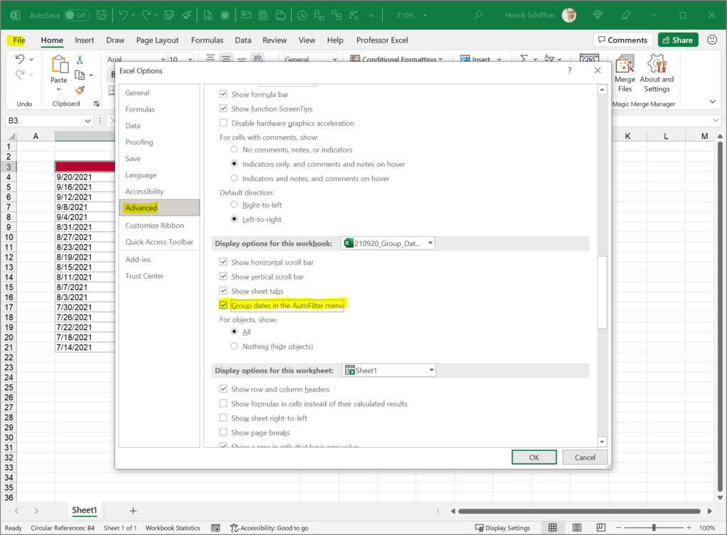Switch to the Page Layout ribbon tab

click(x=157, y=40)
